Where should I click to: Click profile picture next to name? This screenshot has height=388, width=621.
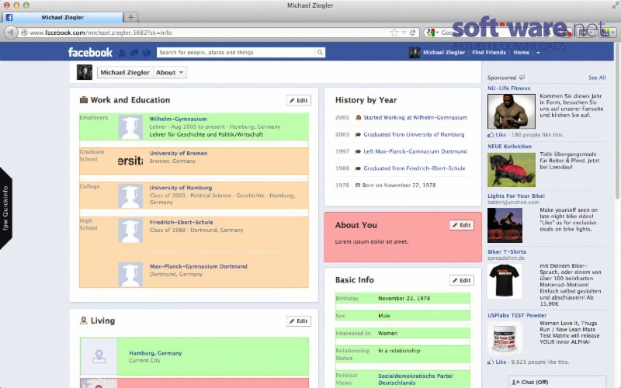pos(85,72)
